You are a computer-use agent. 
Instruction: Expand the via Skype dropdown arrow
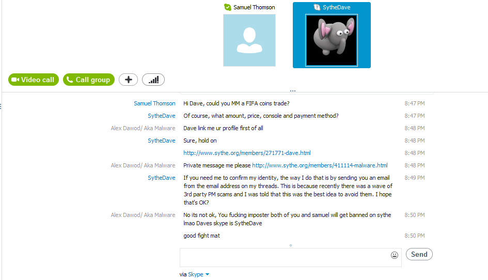207,274
